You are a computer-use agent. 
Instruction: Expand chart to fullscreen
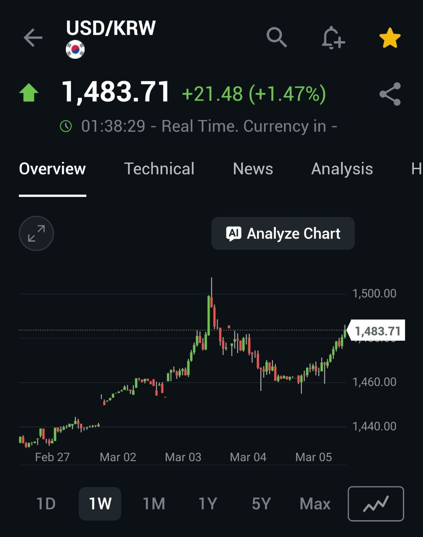pyautogui.click(x=36, y=233)
